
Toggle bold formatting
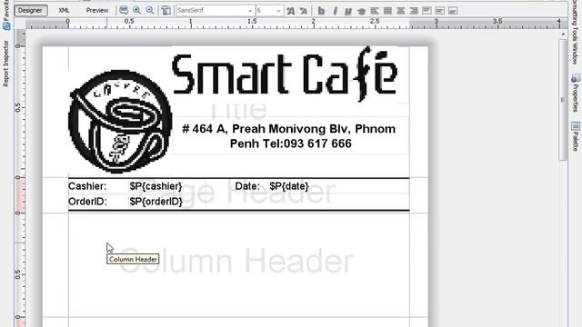[x=321, y=11]
